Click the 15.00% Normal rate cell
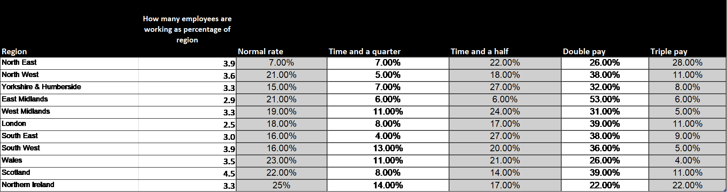The width and height of the screenshot is (727, 192). coord(281,87)
